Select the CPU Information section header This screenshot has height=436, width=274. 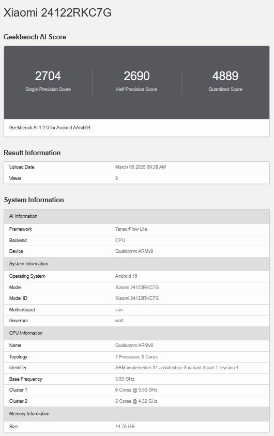(x=136, y=333)
